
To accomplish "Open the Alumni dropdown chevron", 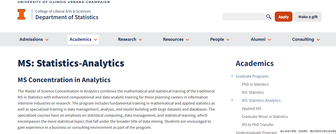I will coord(269,40).
